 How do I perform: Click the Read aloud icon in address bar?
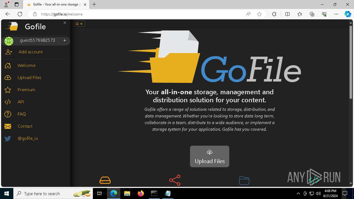[x=248, y=14]
